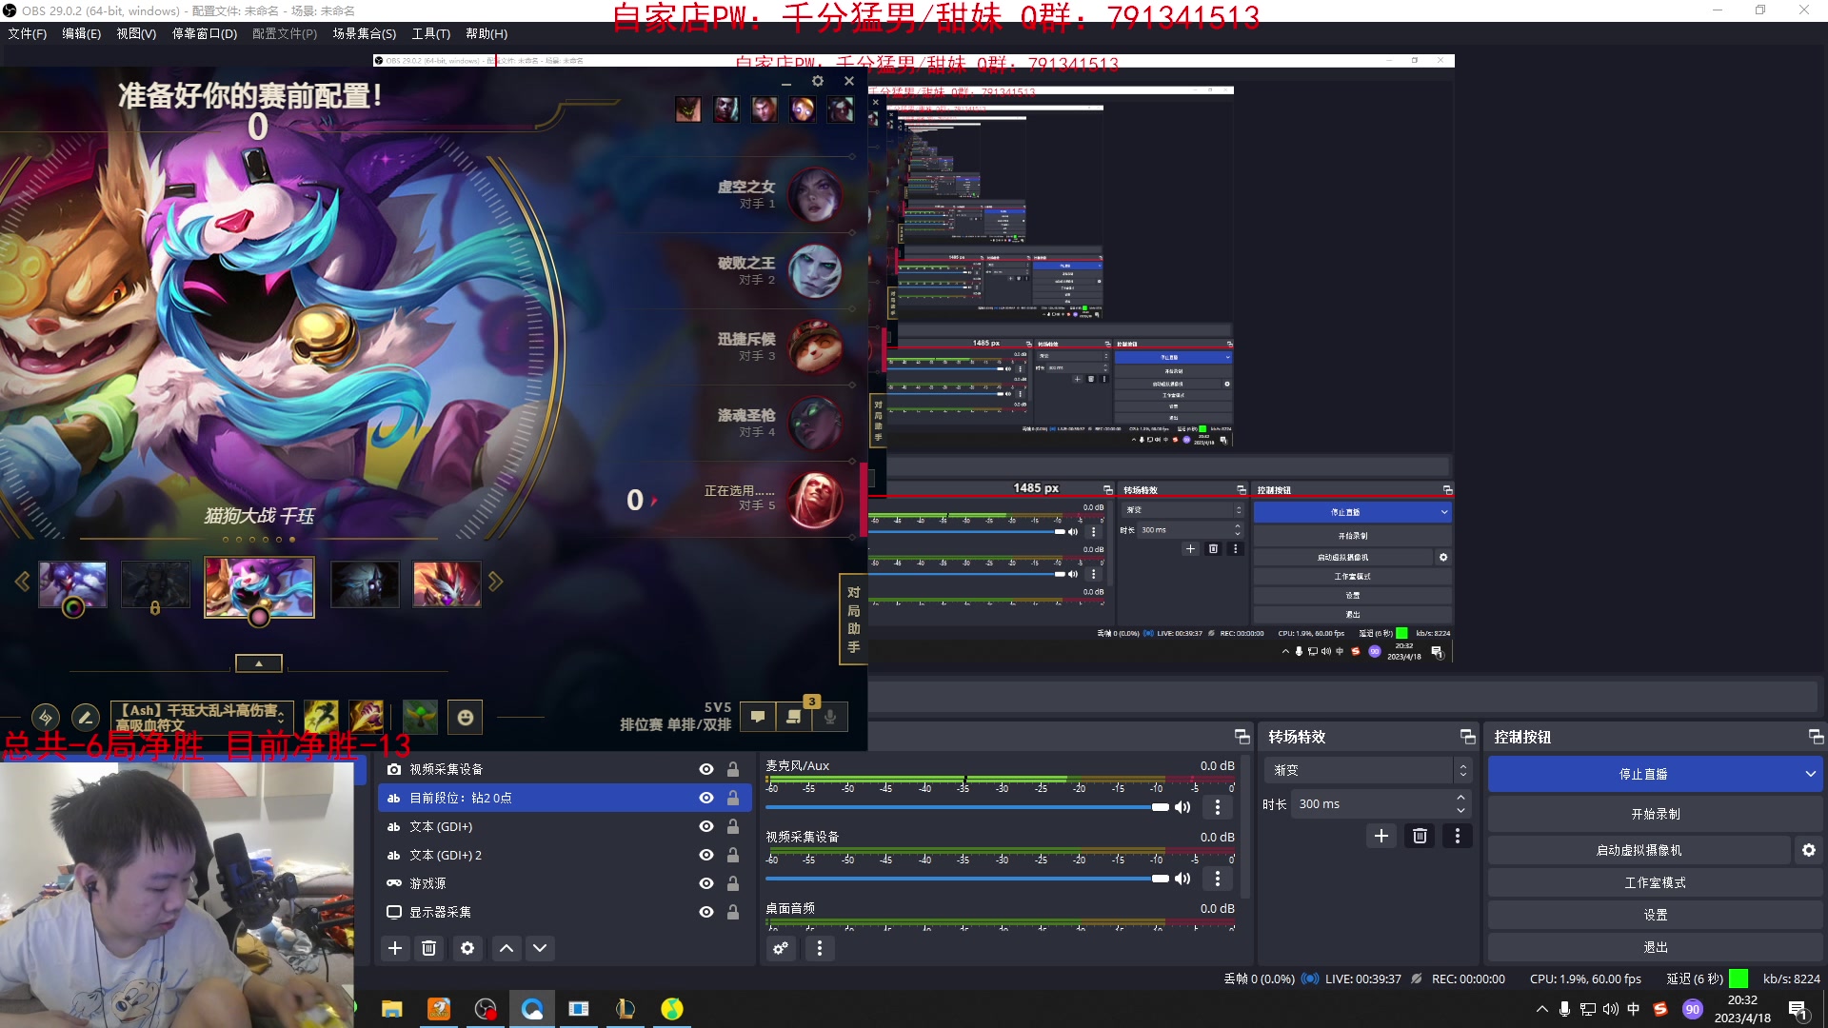Open 视频采集设备 mixer three-dot options
Viewport: 1828px width, 1028px height.
click(x=1217, y=879)
